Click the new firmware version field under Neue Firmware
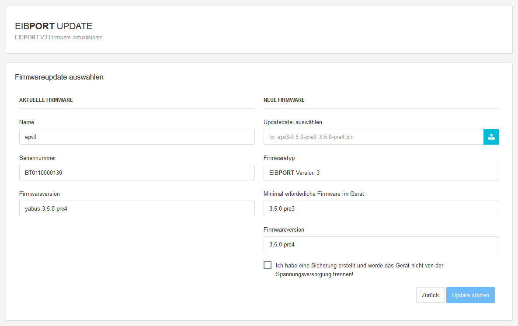The height and width of the screenshot is (326, 518). pos(381,244)
